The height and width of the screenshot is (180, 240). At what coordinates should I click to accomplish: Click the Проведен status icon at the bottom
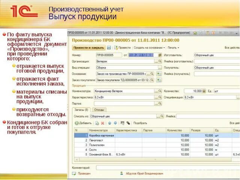click(74, 174)
